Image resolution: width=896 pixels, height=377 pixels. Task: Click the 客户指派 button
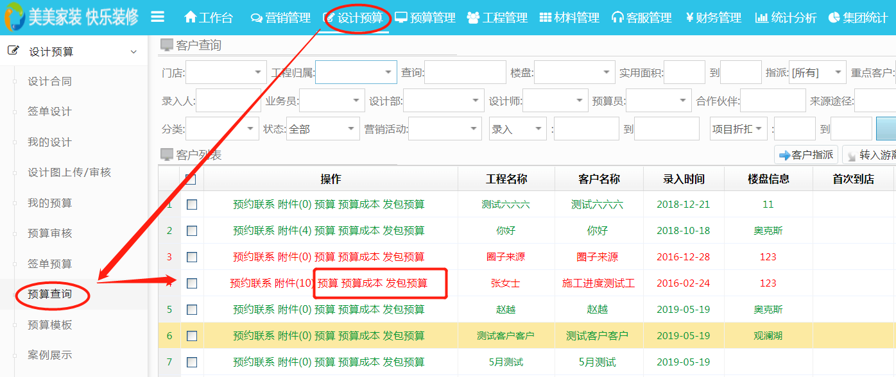point(806,154)
